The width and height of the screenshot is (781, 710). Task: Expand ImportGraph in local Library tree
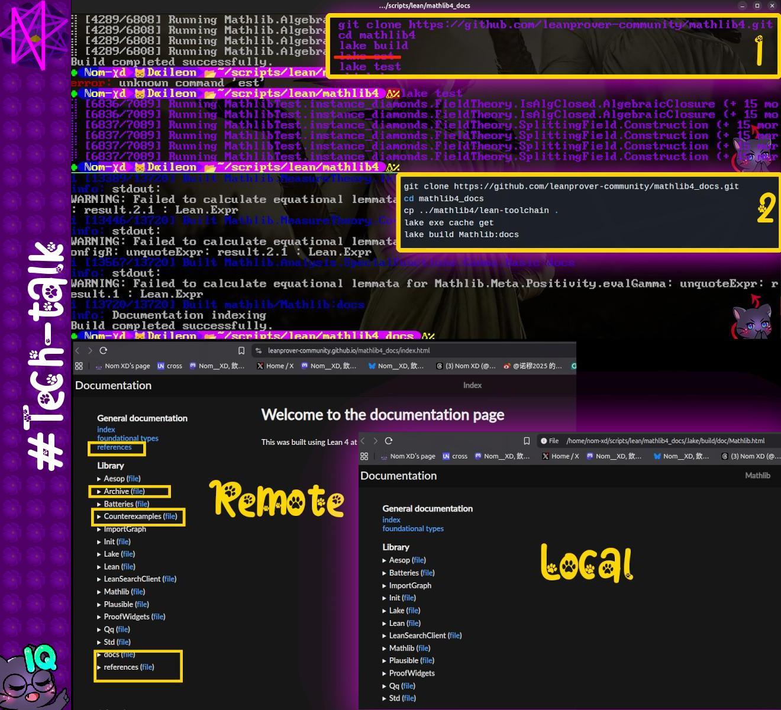(384, 586)
